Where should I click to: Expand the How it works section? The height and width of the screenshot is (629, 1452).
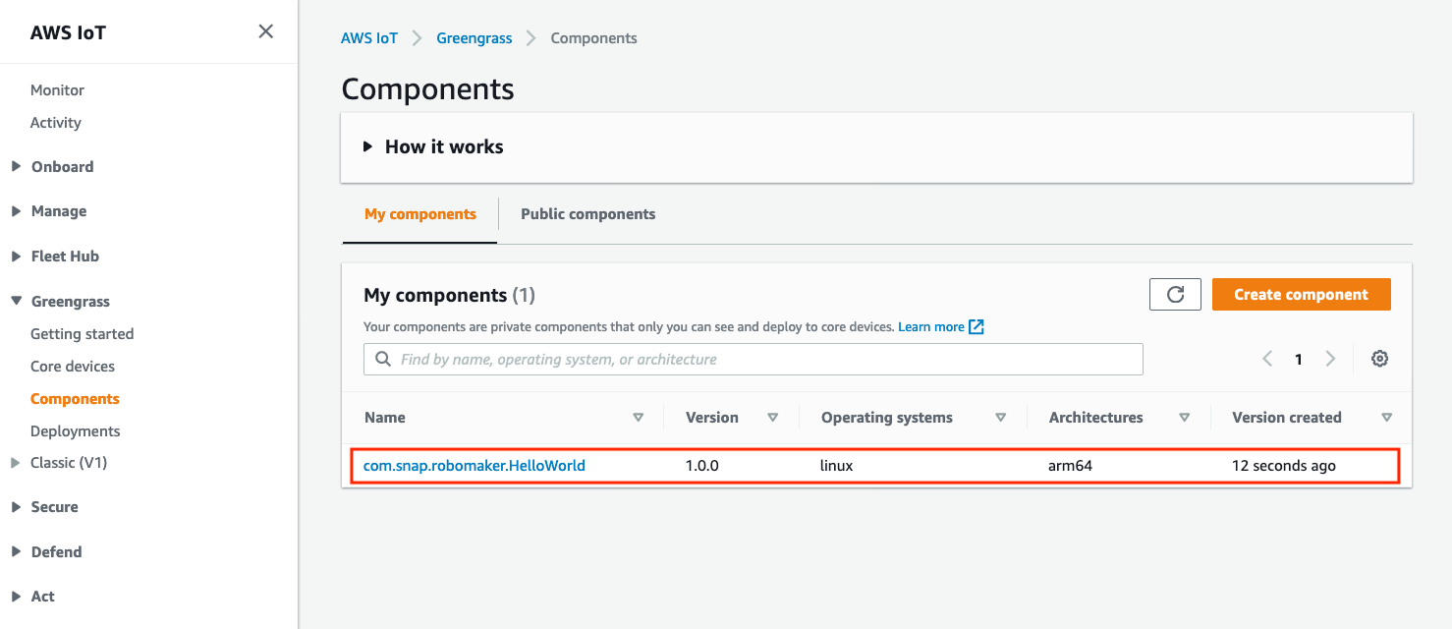point(368,145)
